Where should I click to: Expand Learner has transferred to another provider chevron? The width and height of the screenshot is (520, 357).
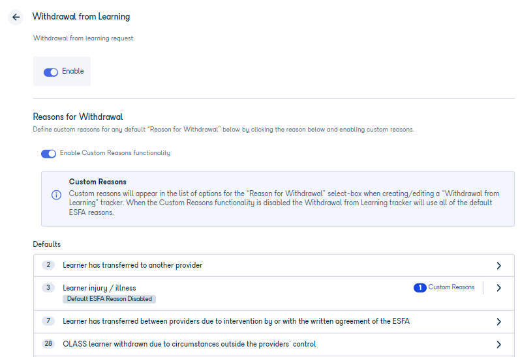[x=498, y=266]
